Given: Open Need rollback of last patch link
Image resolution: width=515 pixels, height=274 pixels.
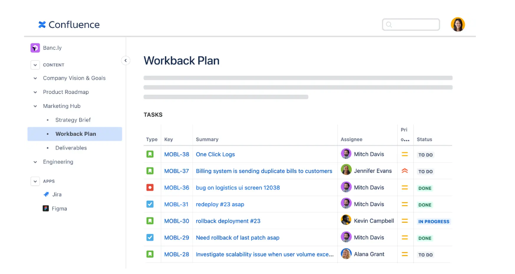Looking at the screenshot, I should tap(238, 237).
